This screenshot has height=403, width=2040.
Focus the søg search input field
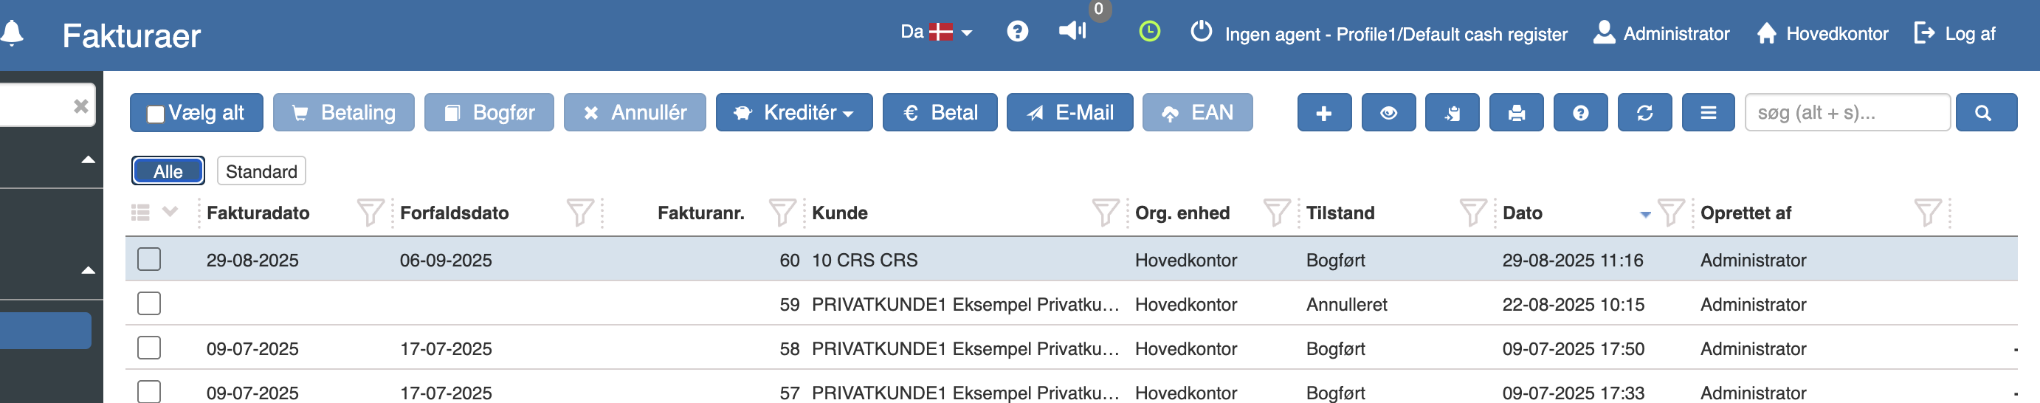pos(1845,113)
